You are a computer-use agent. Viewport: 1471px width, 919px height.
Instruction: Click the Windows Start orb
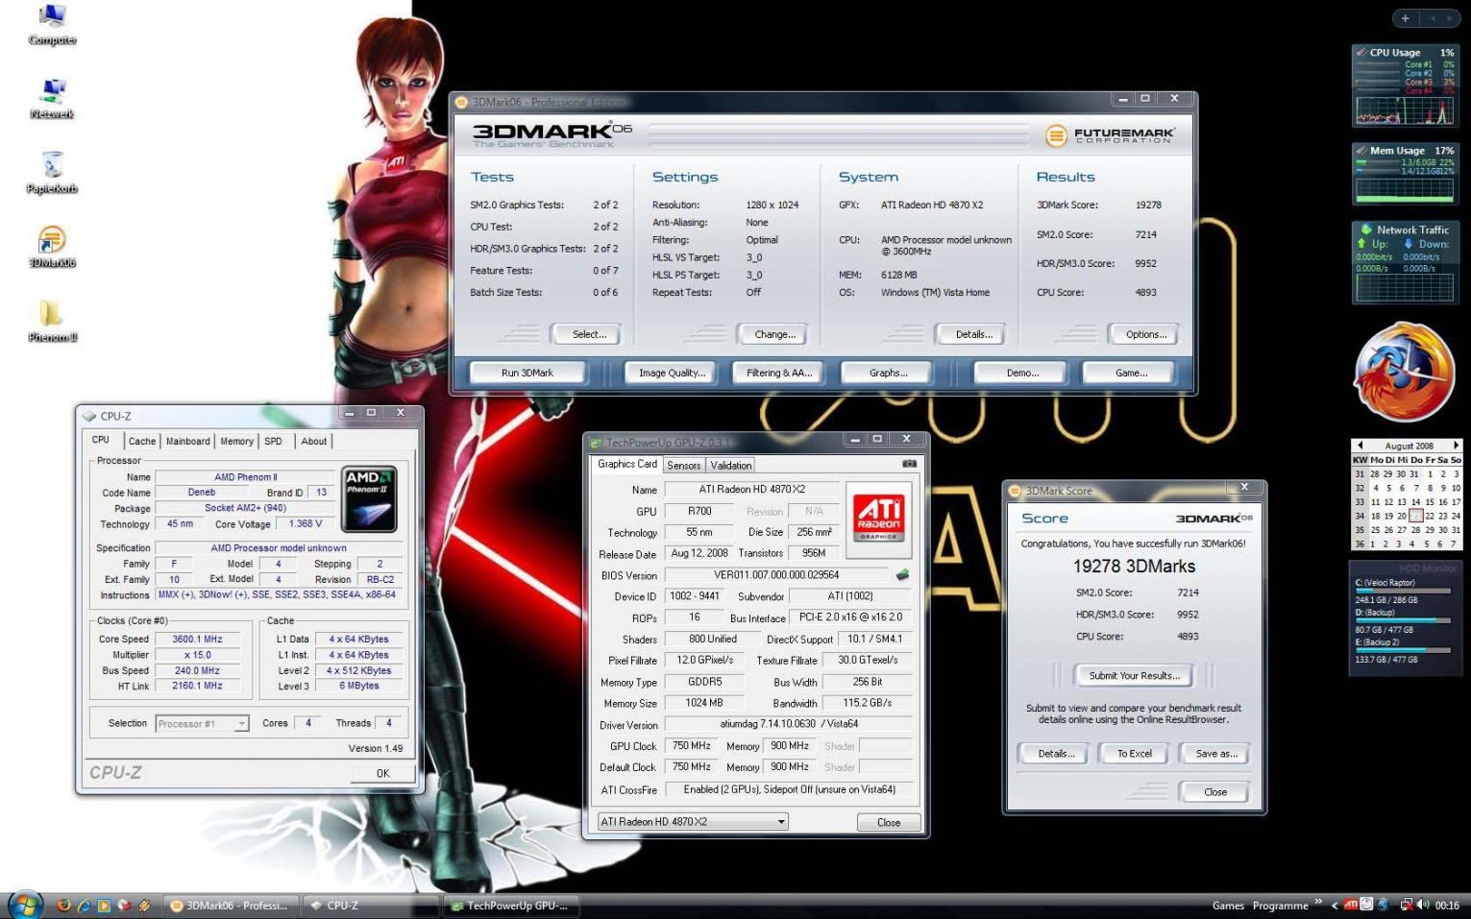click(x=25, y=905)
